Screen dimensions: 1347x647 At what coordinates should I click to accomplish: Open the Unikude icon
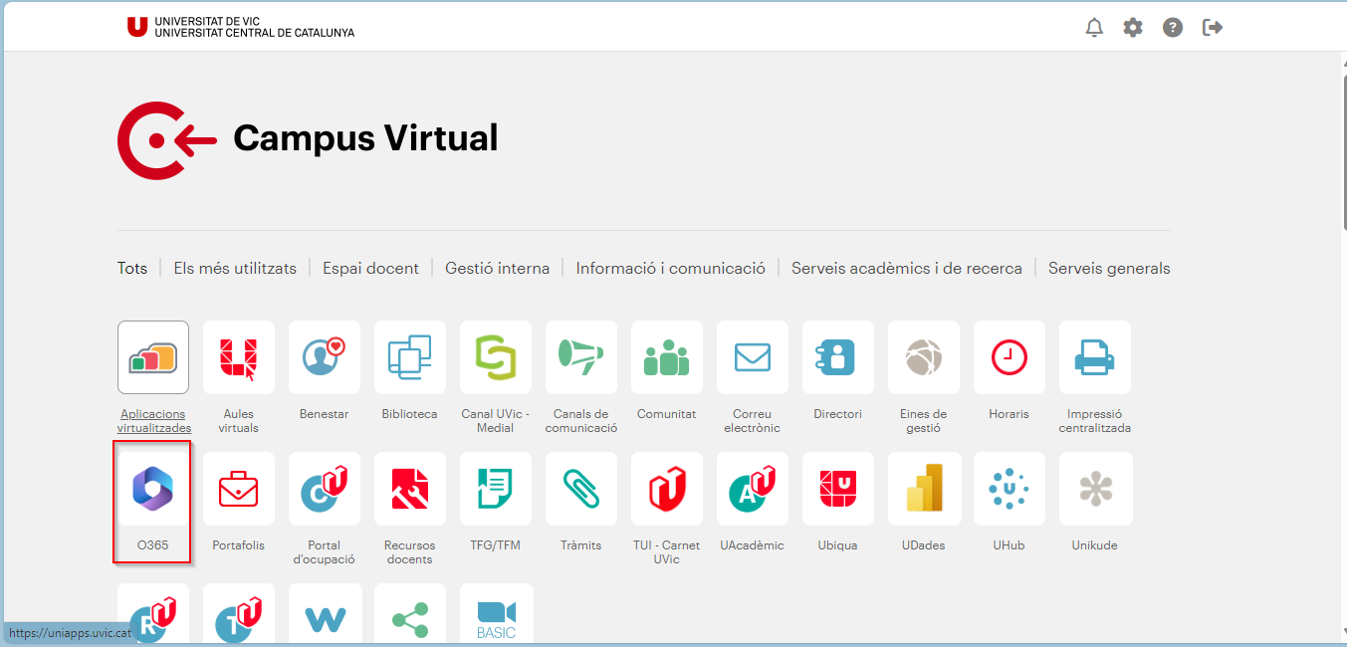[x=1095, y=489]
